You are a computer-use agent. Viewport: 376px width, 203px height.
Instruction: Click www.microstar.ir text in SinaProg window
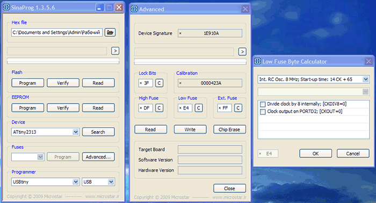(x=102, y=197)
